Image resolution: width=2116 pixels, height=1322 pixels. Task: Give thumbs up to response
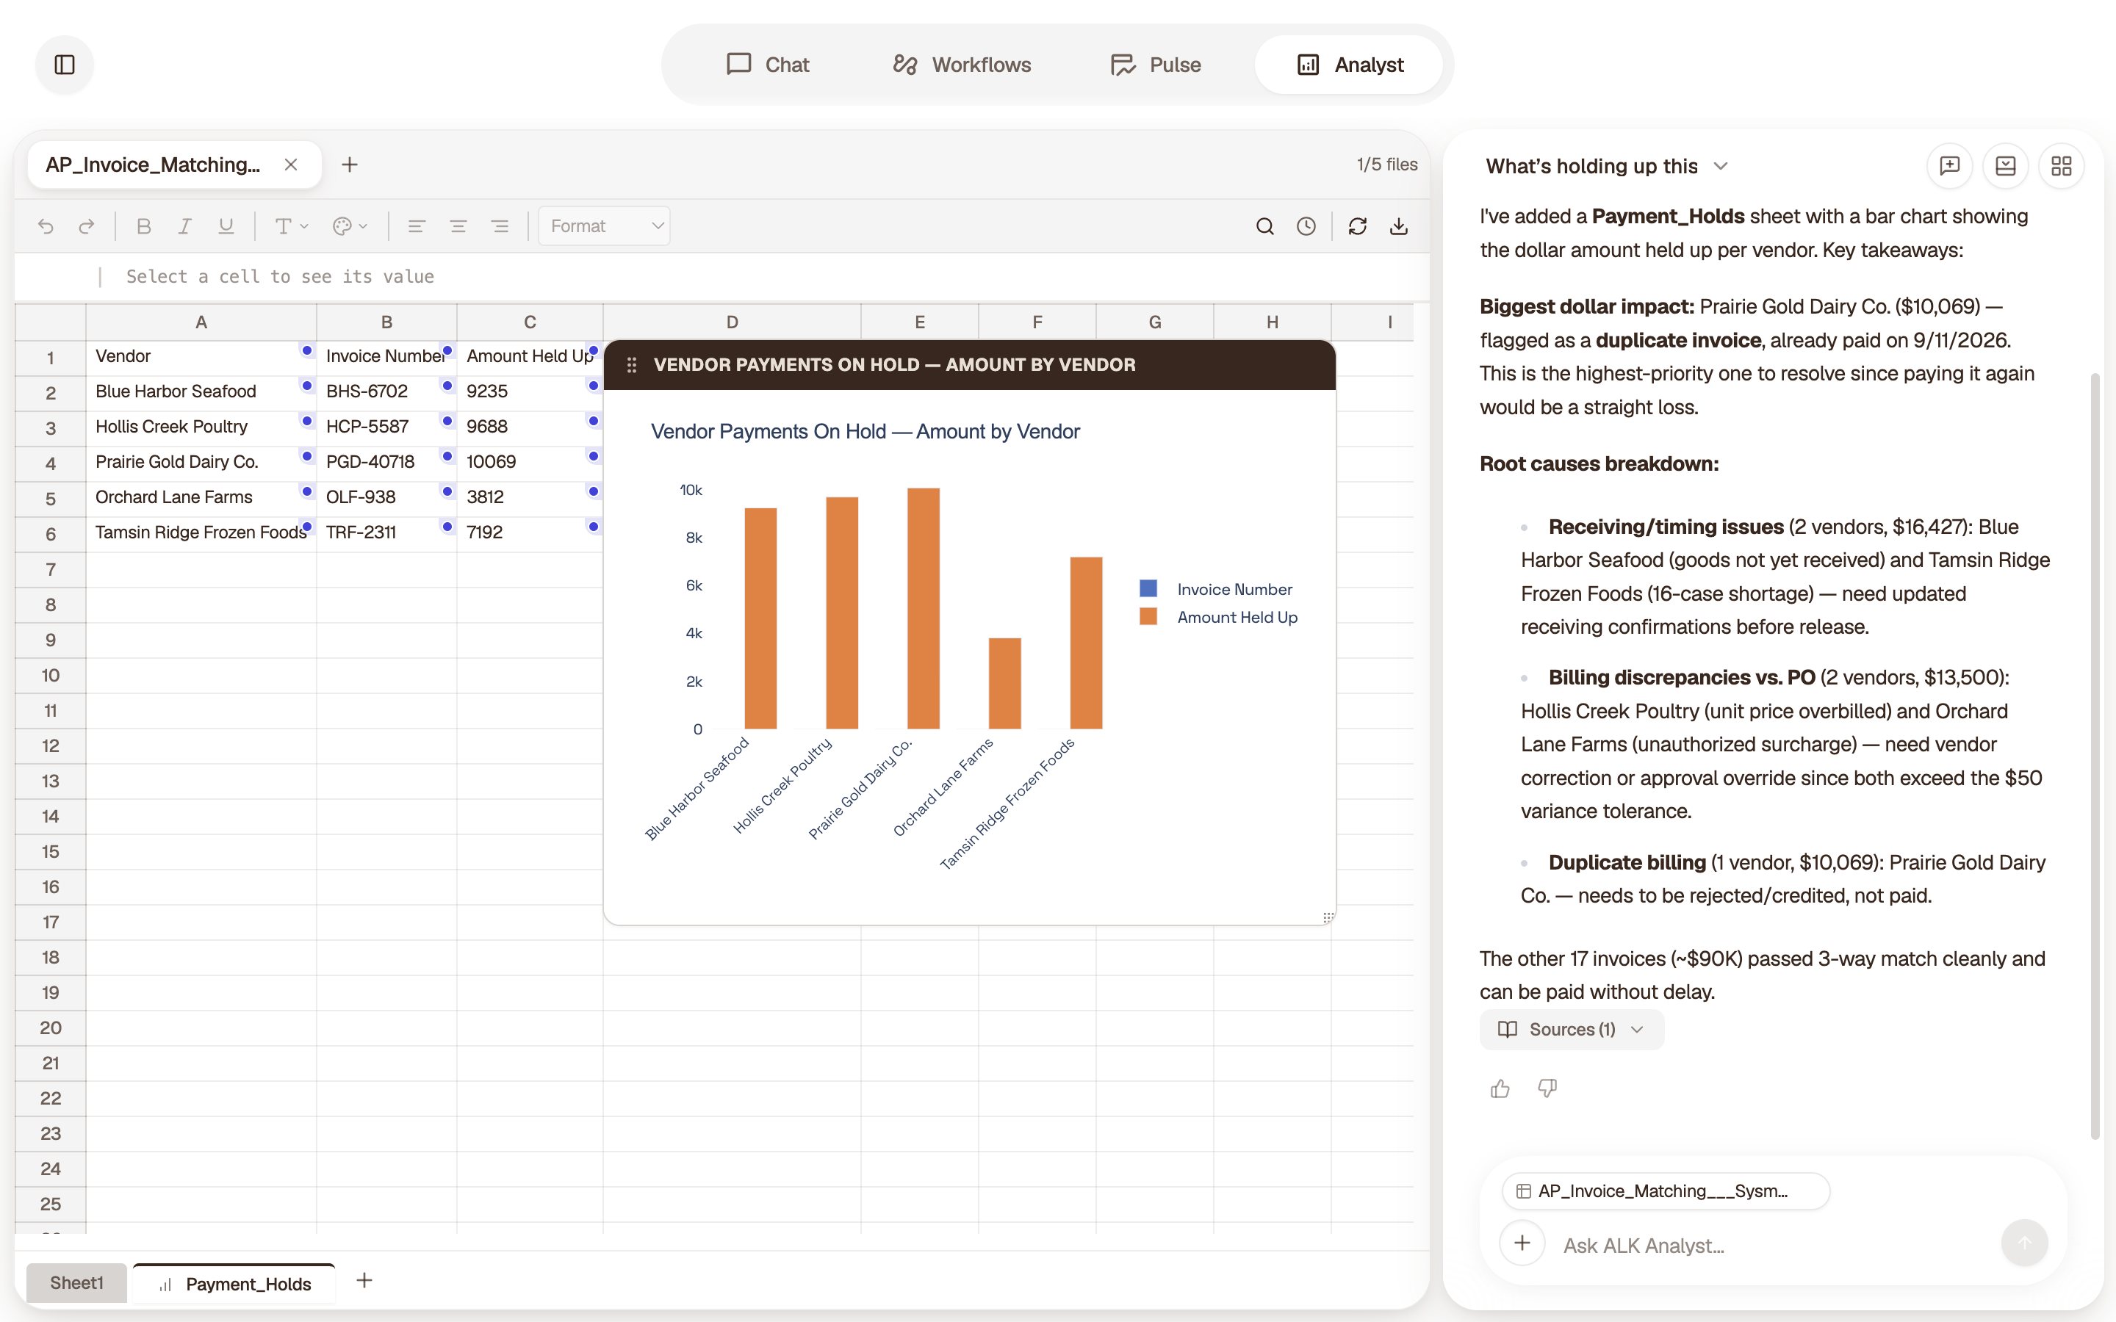pyautogui.click(x=1500, y=1088)
